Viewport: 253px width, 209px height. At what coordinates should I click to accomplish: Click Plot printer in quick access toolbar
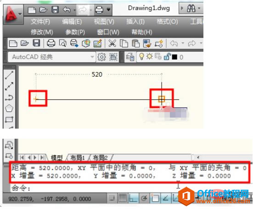(x=99, y=10)
